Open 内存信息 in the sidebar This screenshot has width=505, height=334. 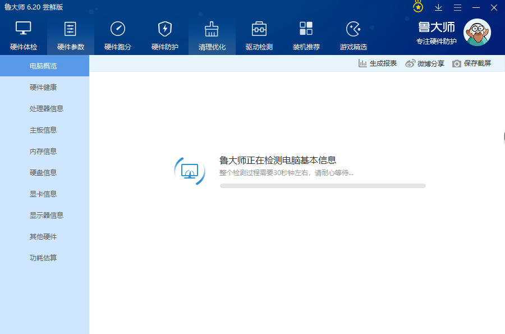44,151
